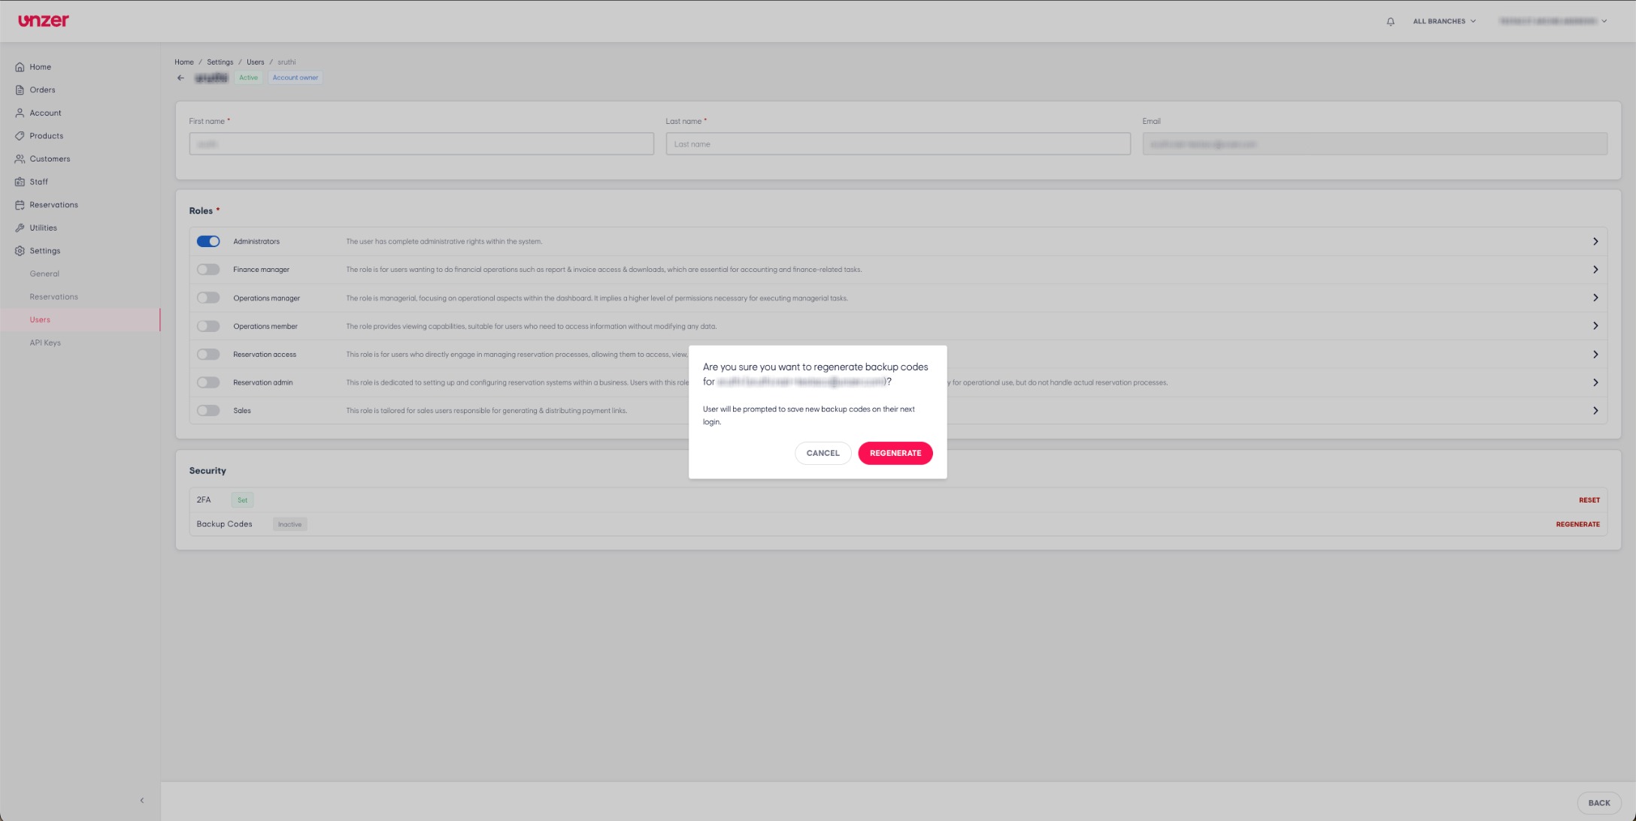Click the Regenerate link for Backup Codes
The image size is (1636, 821).
(1577, 524)
